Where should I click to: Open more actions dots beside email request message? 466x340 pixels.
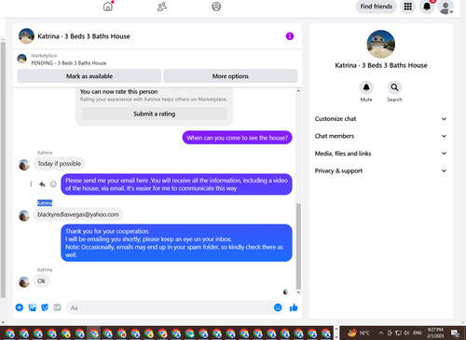pyautogui.click(x=31, y=184)
